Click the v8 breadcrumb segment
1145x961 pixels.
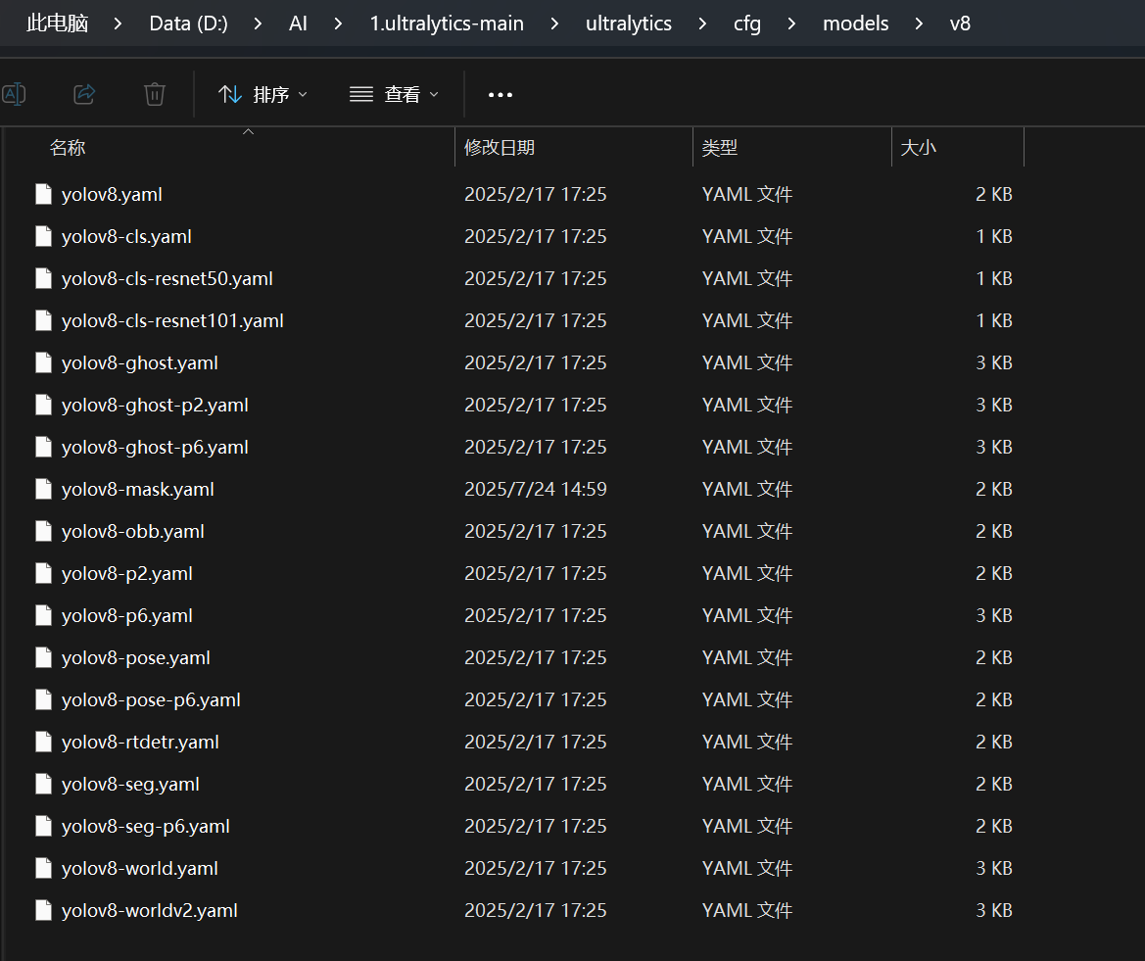960,24
